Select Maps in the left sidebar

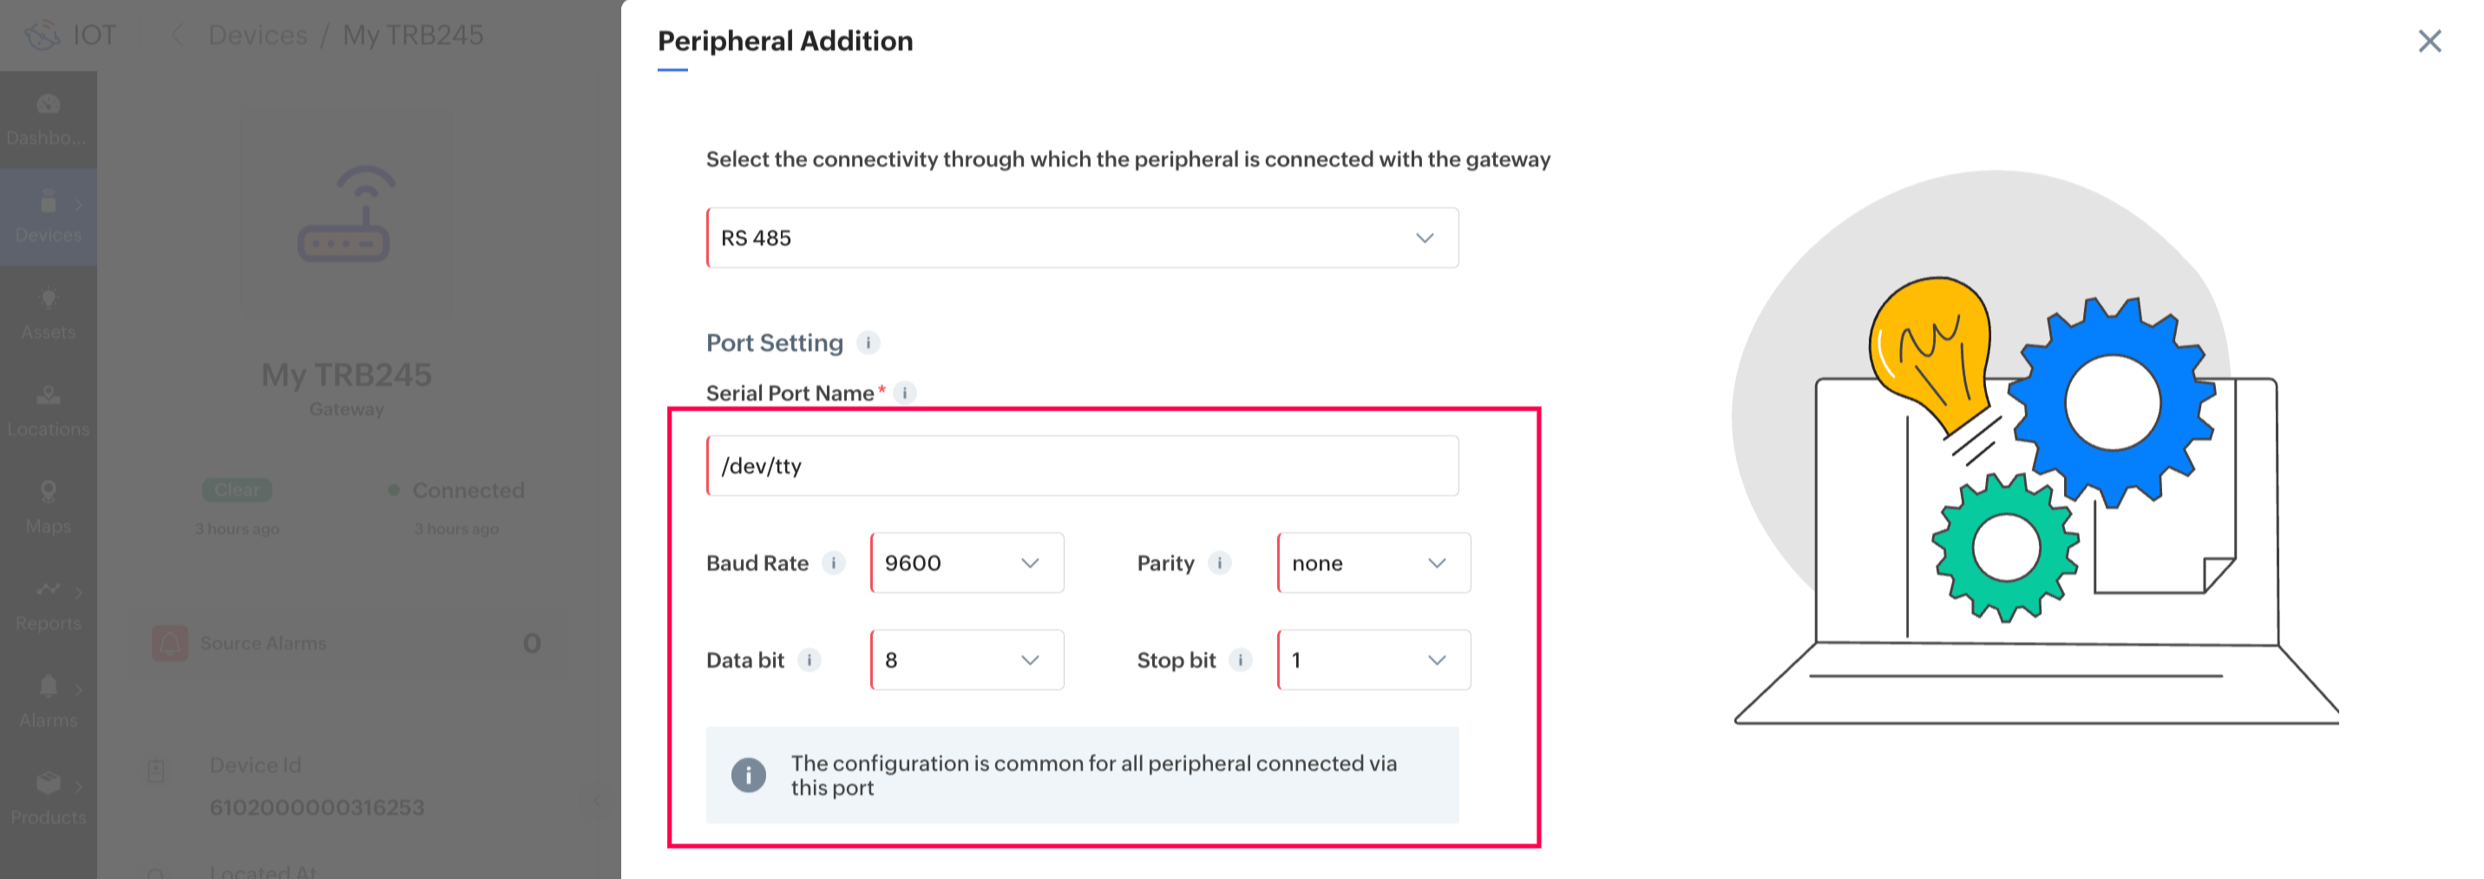tap(49, 507)
